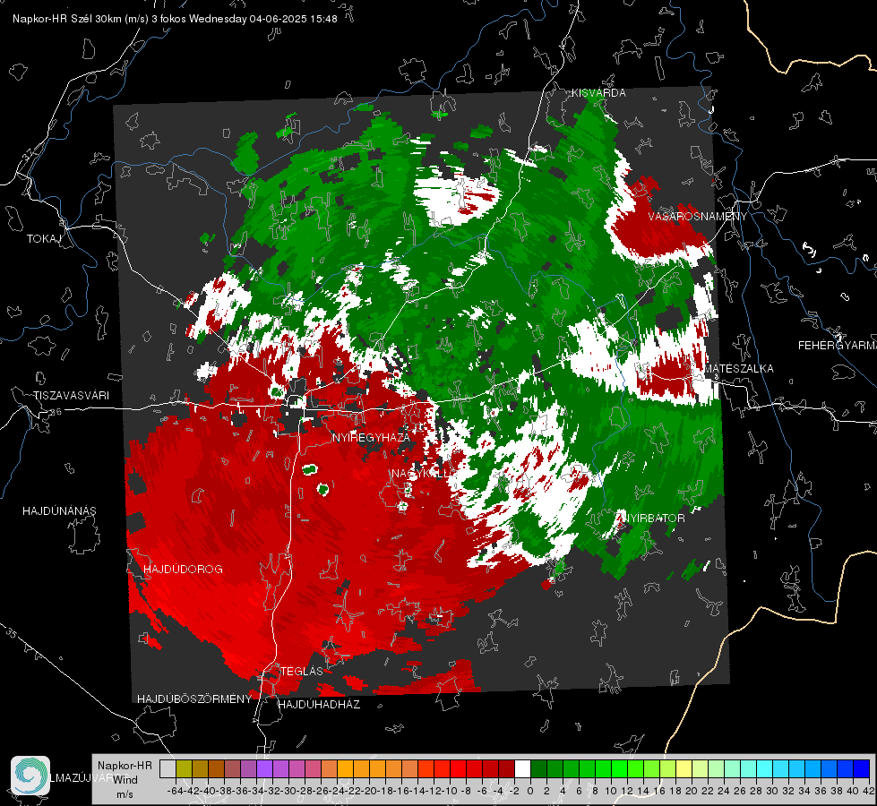
Task: Pick the lime swatch between 14 and 16
Action: pos(651,768)
